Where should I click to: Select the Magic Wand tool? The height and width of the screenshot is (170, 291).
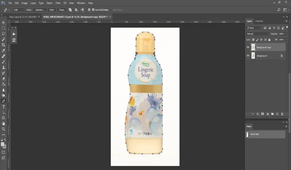coord(3,39)
